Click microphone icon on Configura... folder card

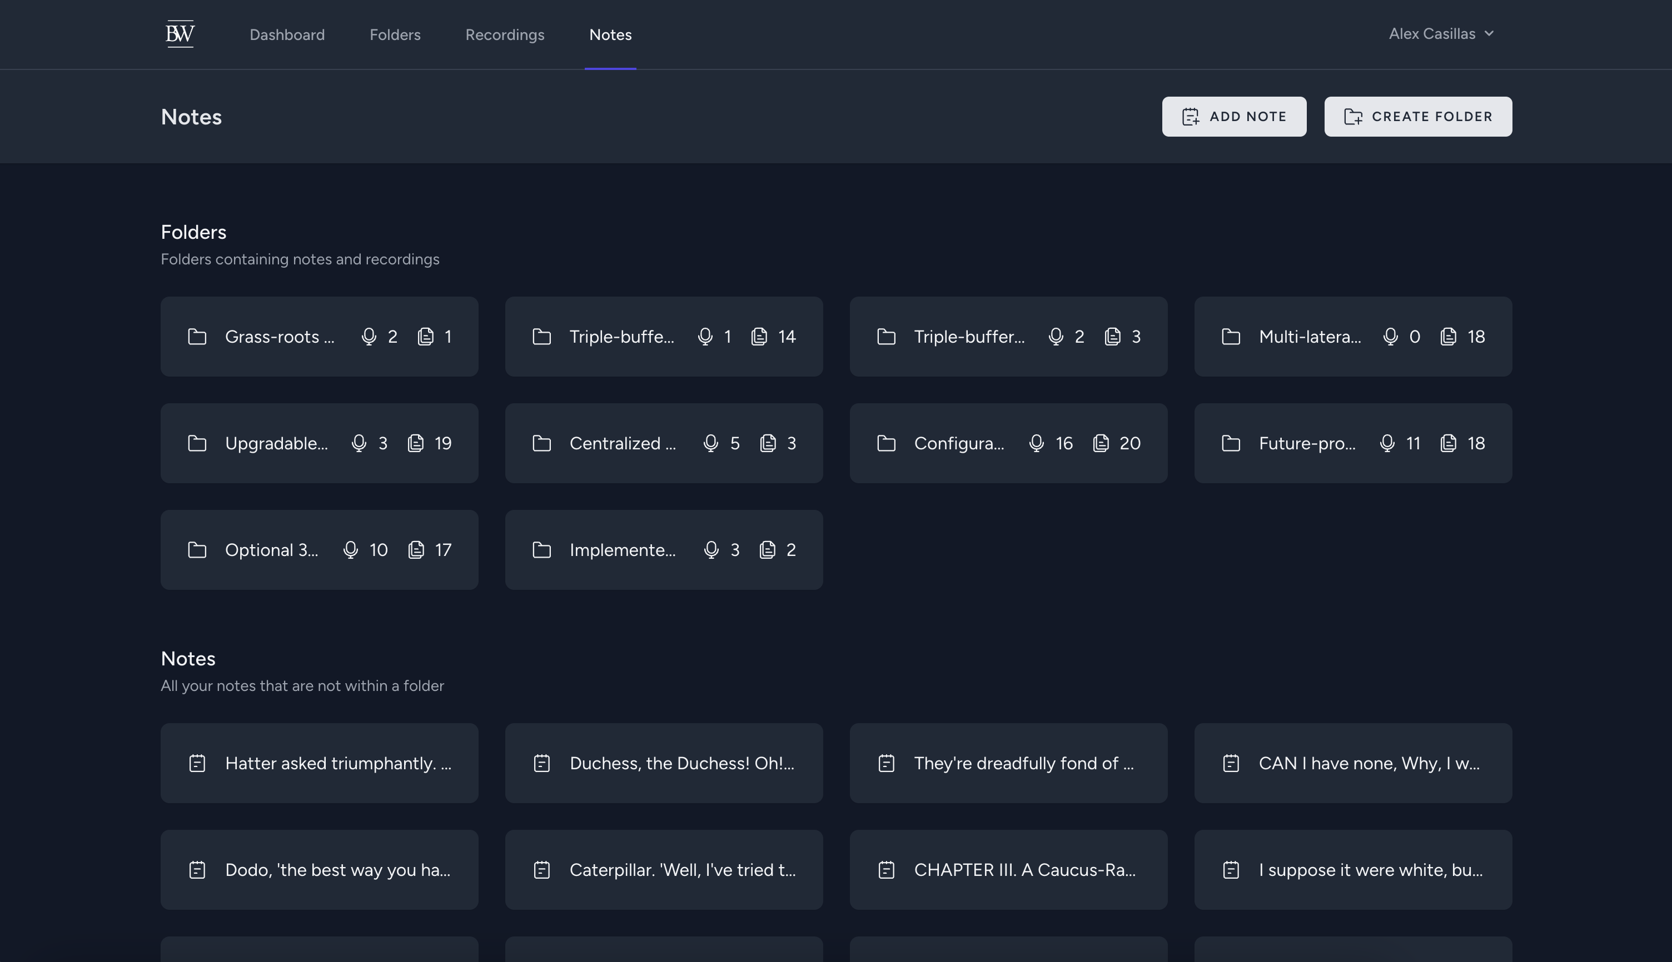(1037, 443)
